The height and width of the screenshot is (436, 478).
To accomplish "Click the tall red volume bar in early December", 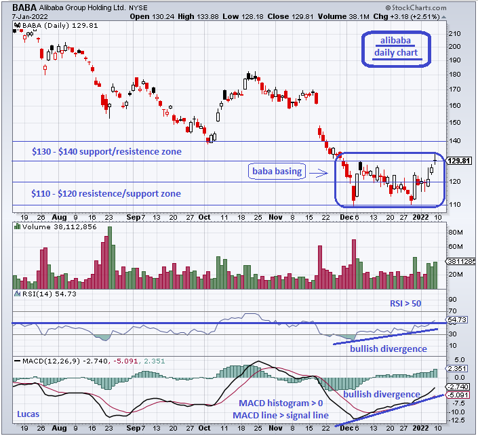I will point(354,264).
